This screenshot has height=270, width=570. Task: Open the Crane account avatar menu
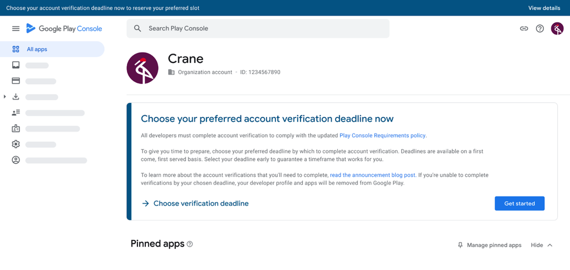coord(557,28)
